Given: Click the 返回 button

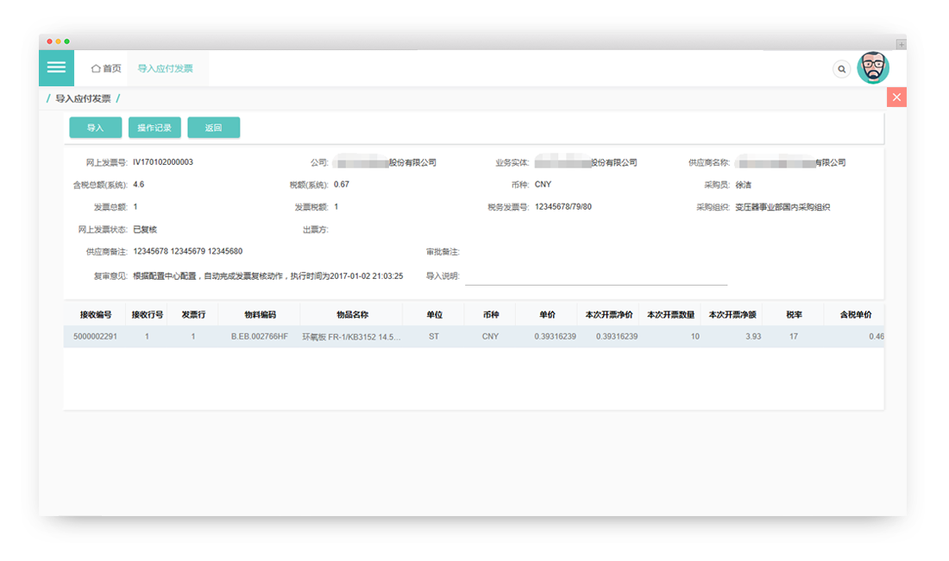Looking at the screenshot, I should [x=213, y=128].
